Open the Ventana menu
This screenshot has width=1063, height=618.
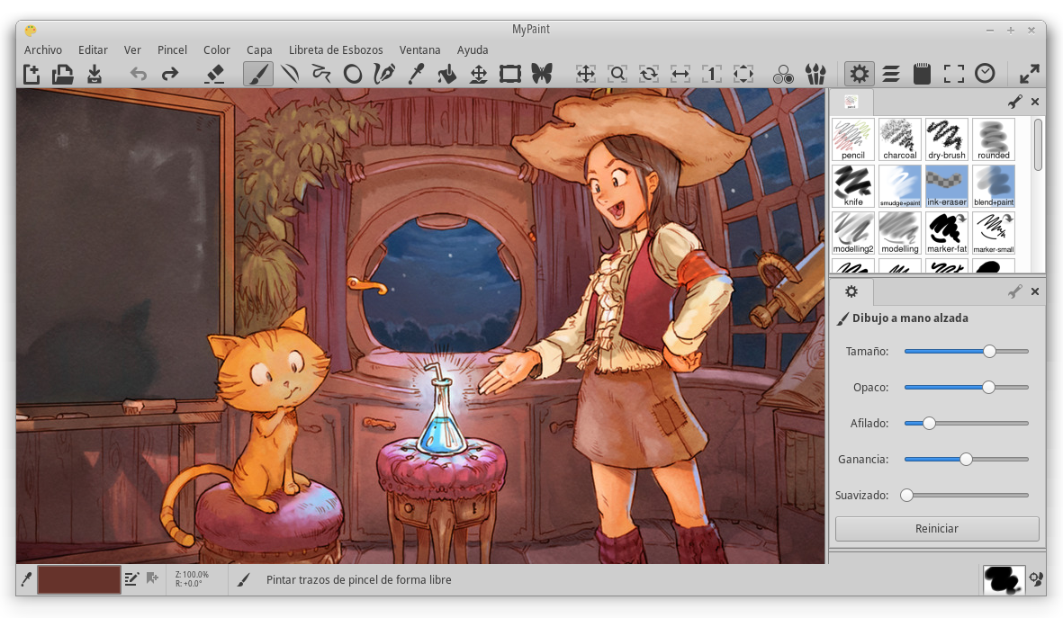pos(419,50)
